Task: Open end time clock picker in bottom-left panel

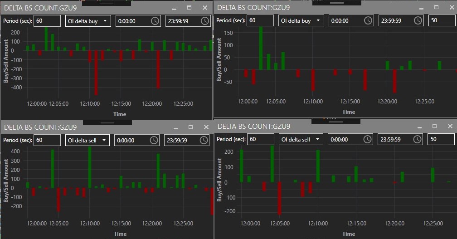Action: point(204,140)
